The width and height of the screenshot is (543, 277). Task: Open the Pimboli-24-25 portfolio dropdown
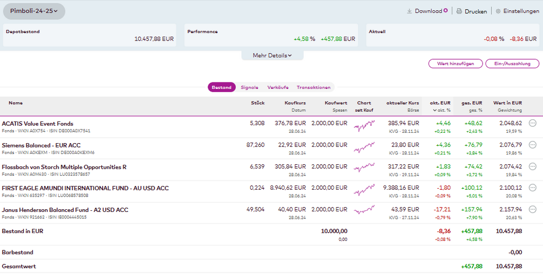pyautogui.click(x=34, y=11)
